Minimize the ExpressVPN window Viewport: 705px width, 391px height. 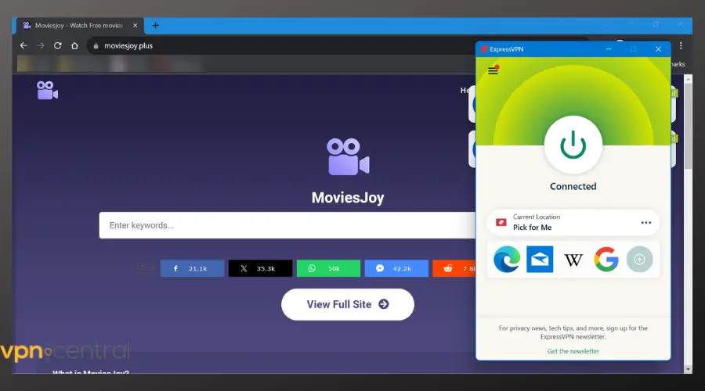point(609,49)
